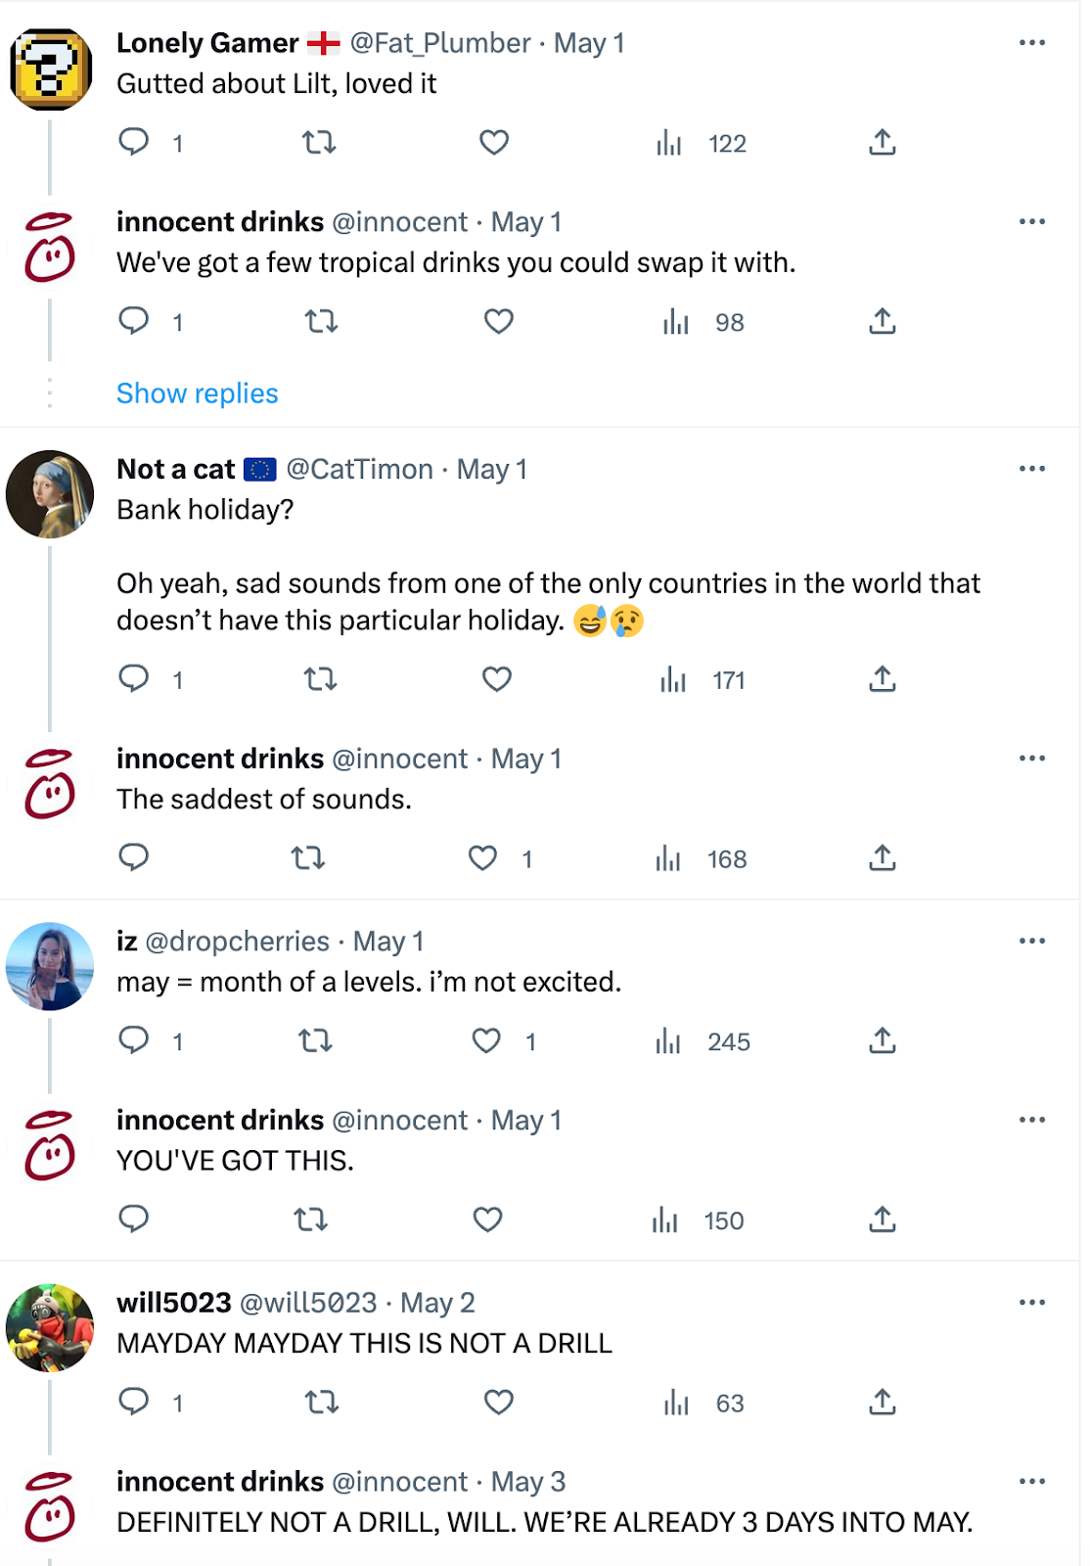
Task: Retweet Lonely Gamer's tweet about Lilt
Action: pos(319,143)
